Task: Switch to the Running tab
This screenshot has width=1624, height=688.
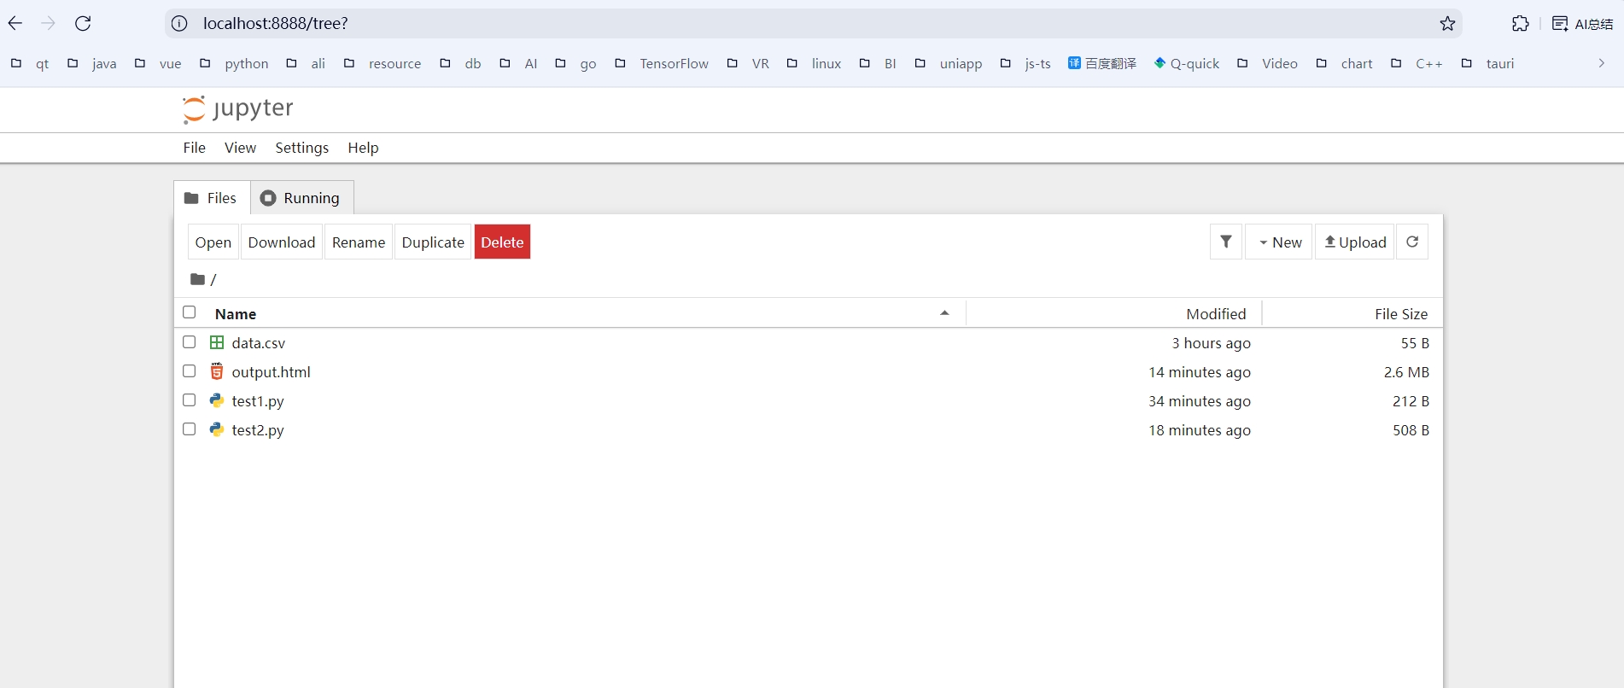Action: pyautogui.click(x=302, y=198)
